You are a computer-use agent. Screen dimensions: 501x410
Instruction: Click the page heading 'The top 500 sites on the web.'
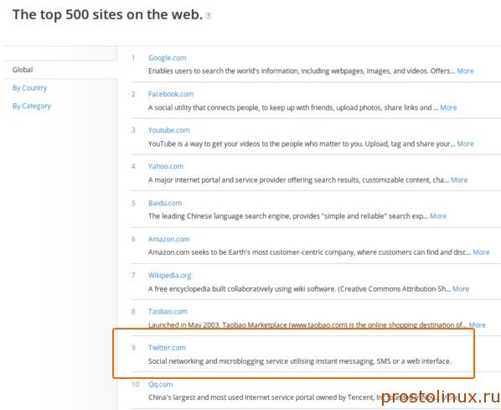(x=107, y=15)
